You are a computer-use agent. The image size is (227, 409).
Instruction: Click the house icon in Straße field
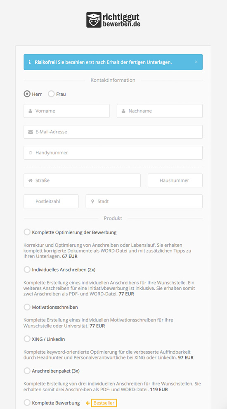(30, 180)
